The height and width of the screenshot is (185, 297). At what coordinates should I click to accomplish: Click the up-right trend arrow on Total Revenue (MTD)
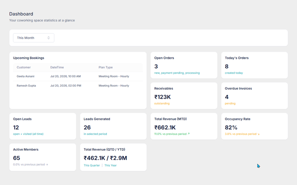[188, 134]
